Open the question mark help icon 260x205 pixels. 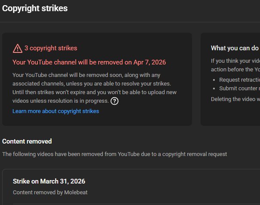[115, 101]
